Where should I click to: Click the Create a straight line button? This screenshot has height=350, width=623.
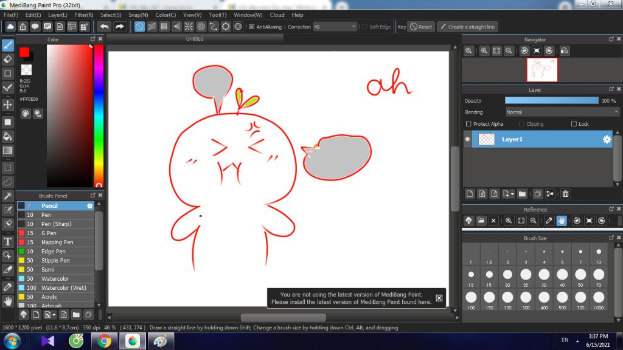467,27
